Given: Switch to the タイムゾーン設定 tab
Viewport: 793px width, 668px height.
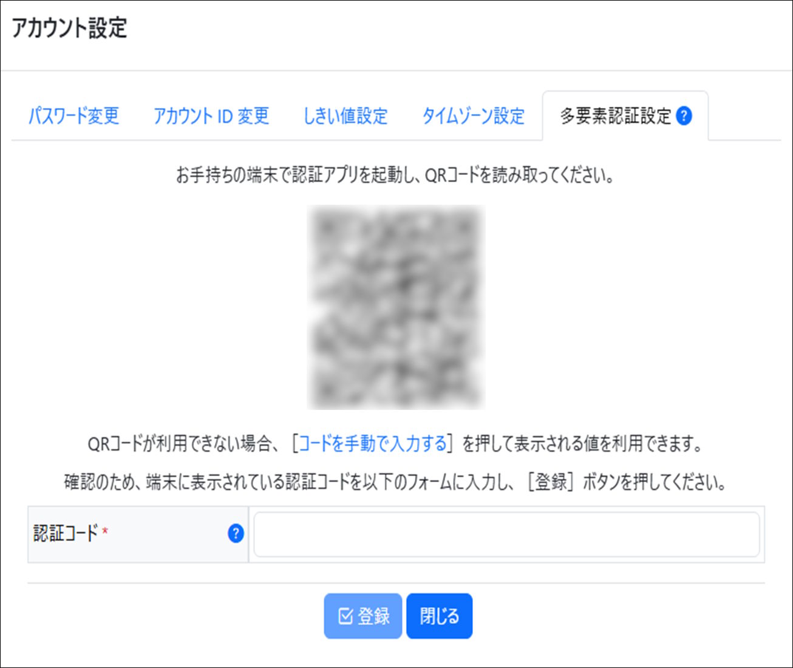Looking at the screenshot, I should pos(475,116).
